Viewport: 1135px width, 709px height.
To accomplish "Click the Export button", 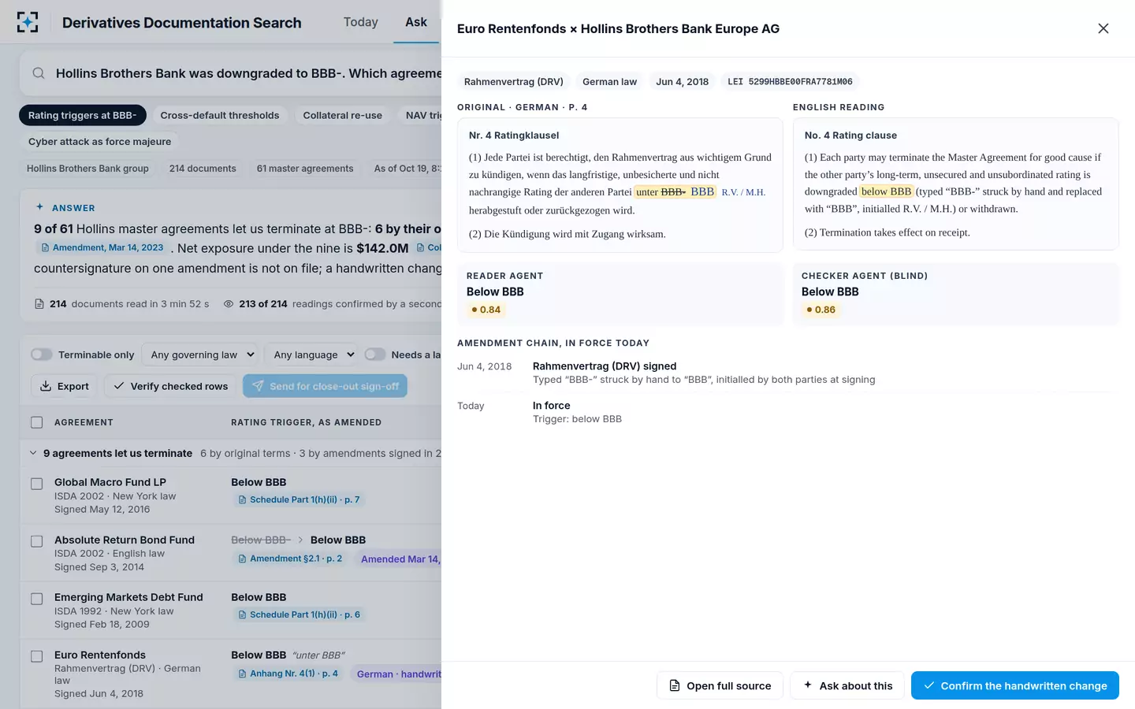I will (65, 386).
